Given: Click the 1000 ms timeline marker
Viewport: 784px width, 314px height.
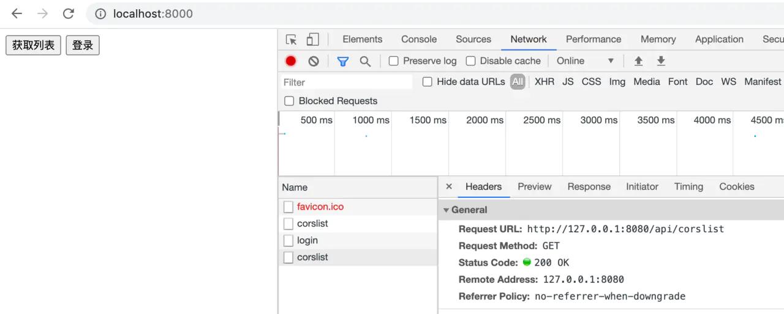Looking at the screenshot, I should click(x=371, y=120).
